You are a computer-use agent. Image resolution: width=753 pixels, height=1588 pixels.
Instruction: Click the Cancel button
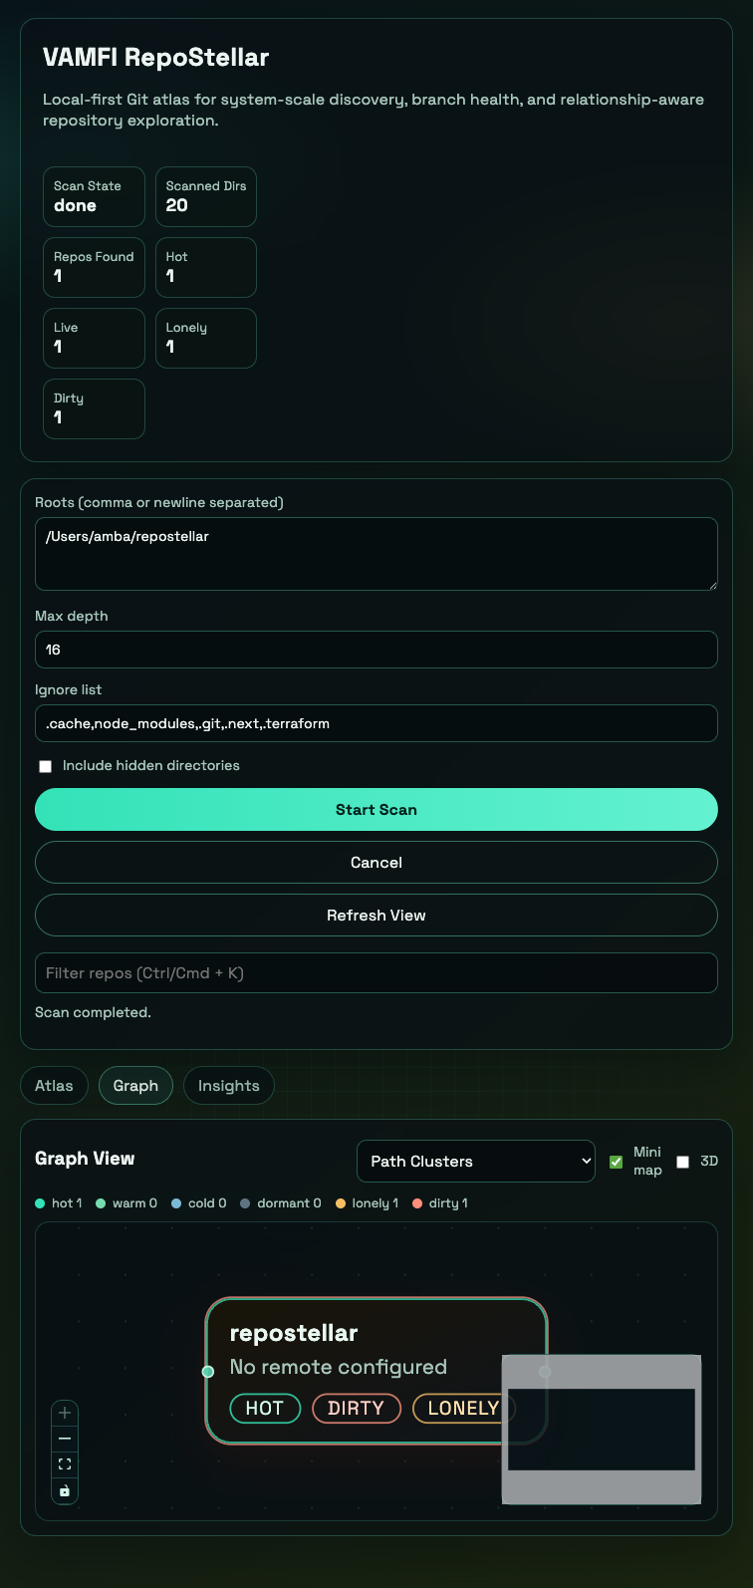pos(376,862)
